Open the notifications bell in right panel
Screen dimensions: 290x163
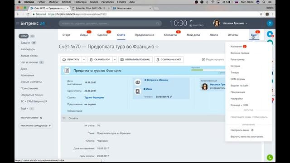[270, 34]
